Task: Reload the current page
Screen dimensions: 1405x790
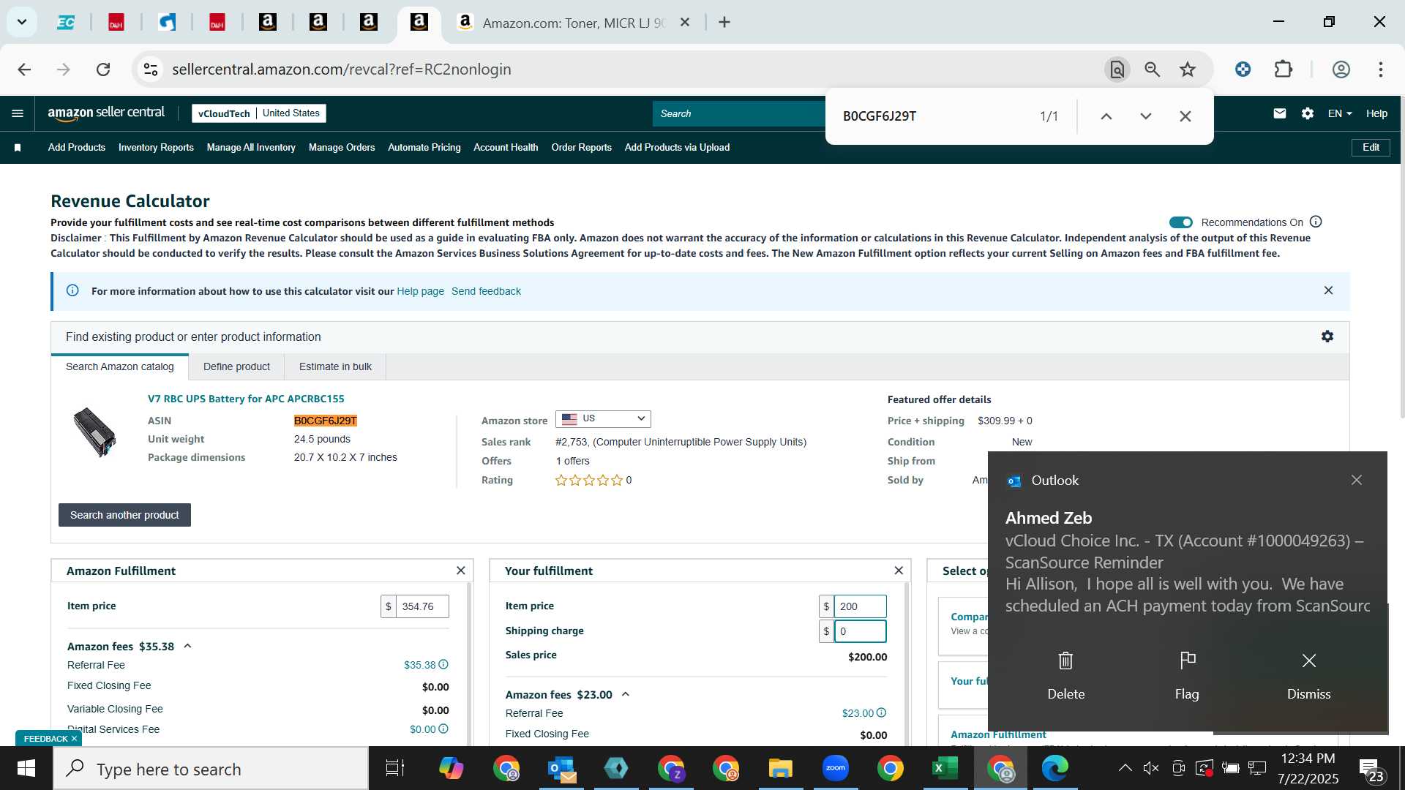Action: click(x=103, y=69)
